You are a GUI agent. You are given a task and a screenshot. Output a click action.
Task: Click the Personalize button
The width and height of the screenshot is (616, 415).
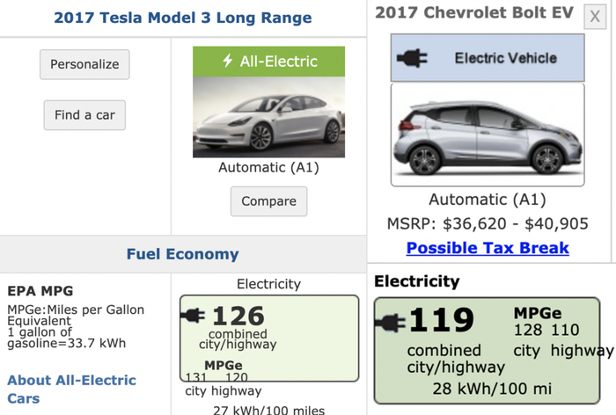point(84,64)
